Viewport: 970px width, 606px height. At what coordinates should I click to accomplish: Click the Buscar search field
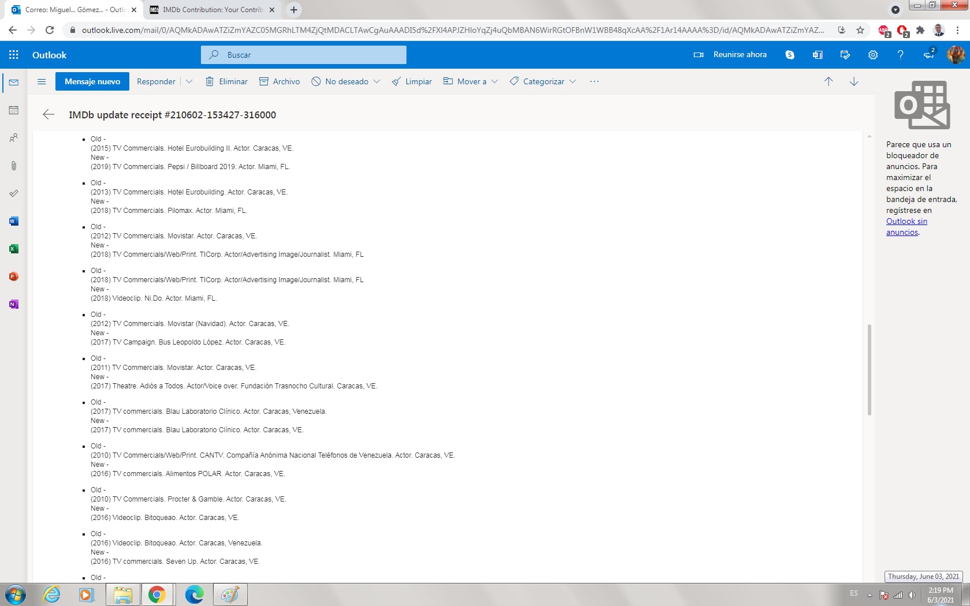pos(312,55)
